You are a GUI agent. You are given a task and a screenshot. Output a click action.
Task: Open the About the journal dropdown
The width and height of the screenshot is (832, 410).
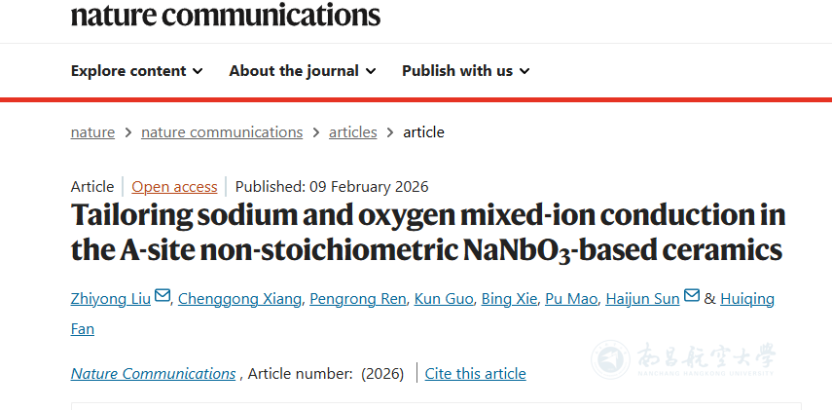pyautogui.click(x=294, y=71)
